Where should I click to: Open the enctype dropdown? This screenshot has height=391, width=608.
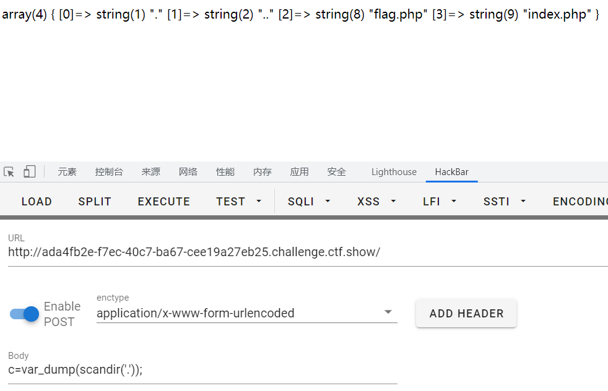point(246,313)
